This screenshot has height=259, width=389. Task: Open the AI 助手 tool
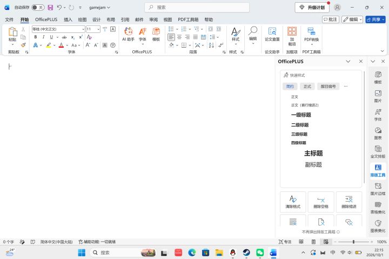[128, 34]
